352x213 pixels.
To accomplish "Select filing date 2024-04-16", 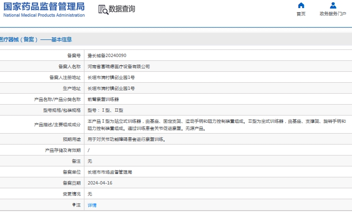I will click(x=100, y=183).
